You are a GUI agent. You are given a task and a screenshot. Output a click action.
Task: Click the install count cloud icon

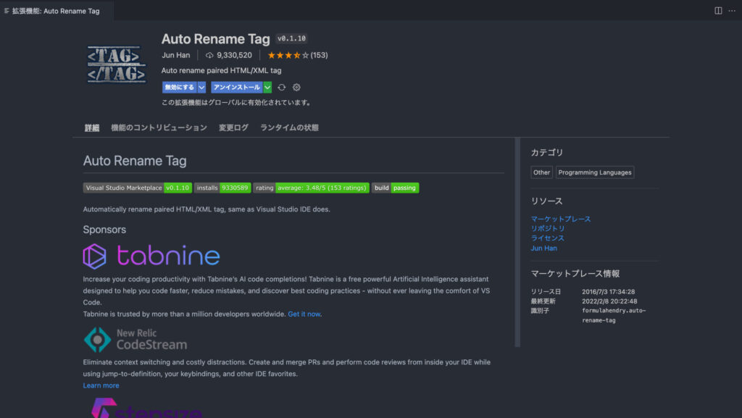(209, 55)
